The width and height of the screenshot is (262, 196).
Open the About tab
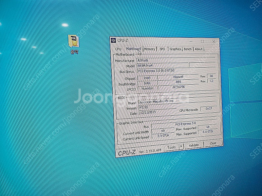coord(198,49)
